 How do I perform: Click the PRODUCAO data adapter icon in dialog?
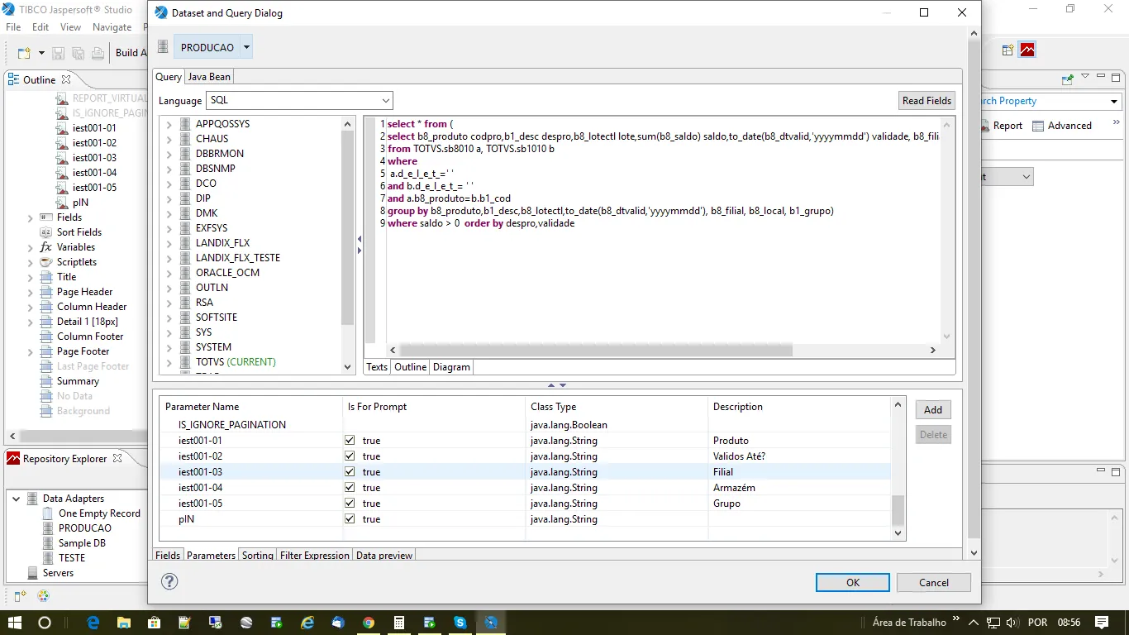coord(163,47)
